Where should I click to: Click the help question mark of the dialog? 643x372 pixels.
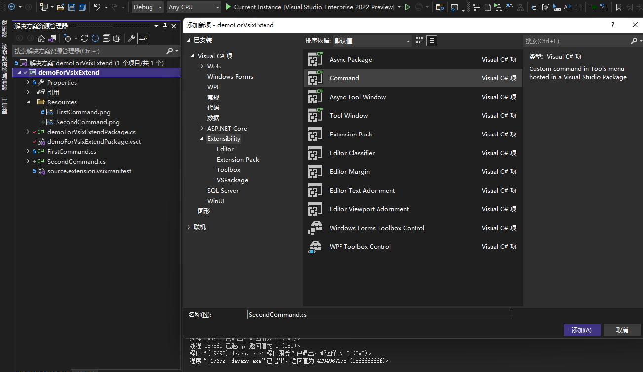(x=613, y=25)
